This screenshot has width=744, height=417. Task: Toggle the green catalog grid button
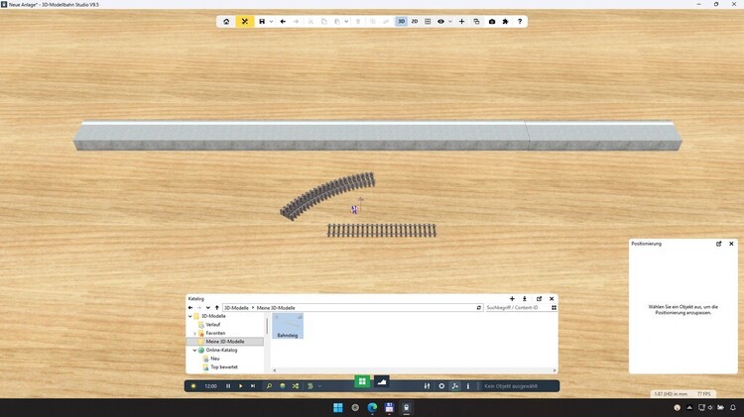click(x=362, y=381)
